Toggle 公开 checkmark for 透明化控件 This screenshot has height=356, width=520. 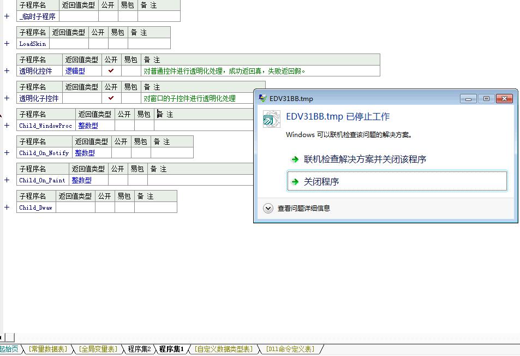point(111,70)
